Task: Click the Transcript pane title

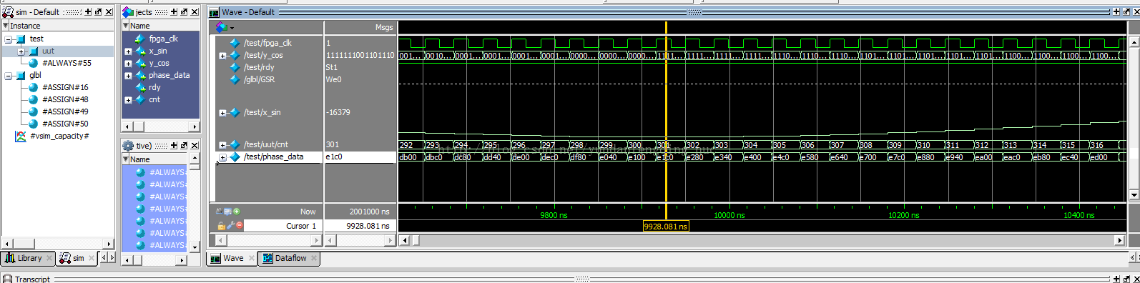Action: pos(33,279)
